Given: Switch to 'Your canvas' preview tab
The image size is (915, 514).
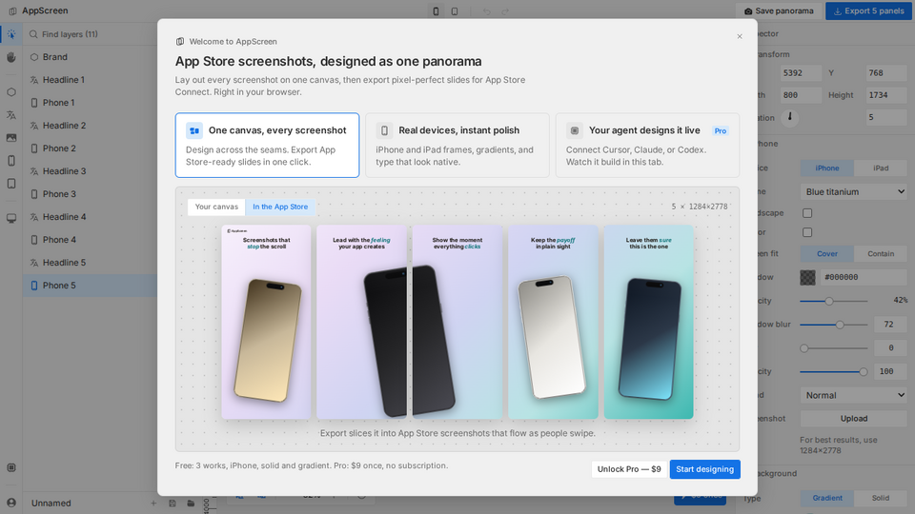Looking at the screenshot, I should [216, 207].
